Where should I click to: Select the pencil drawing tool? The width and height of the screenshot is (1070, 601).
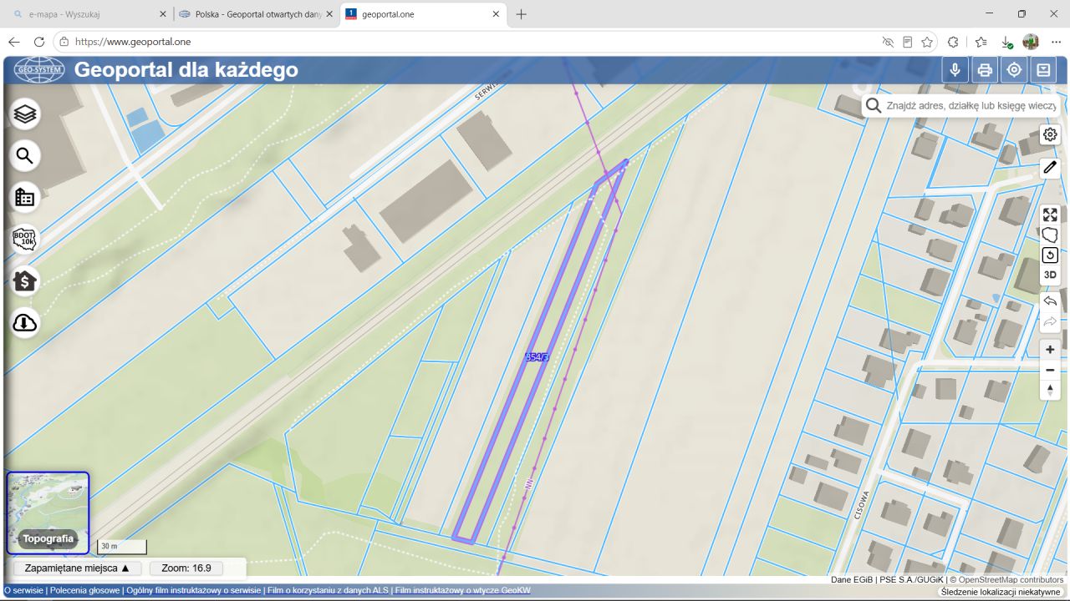(1050, 168)
